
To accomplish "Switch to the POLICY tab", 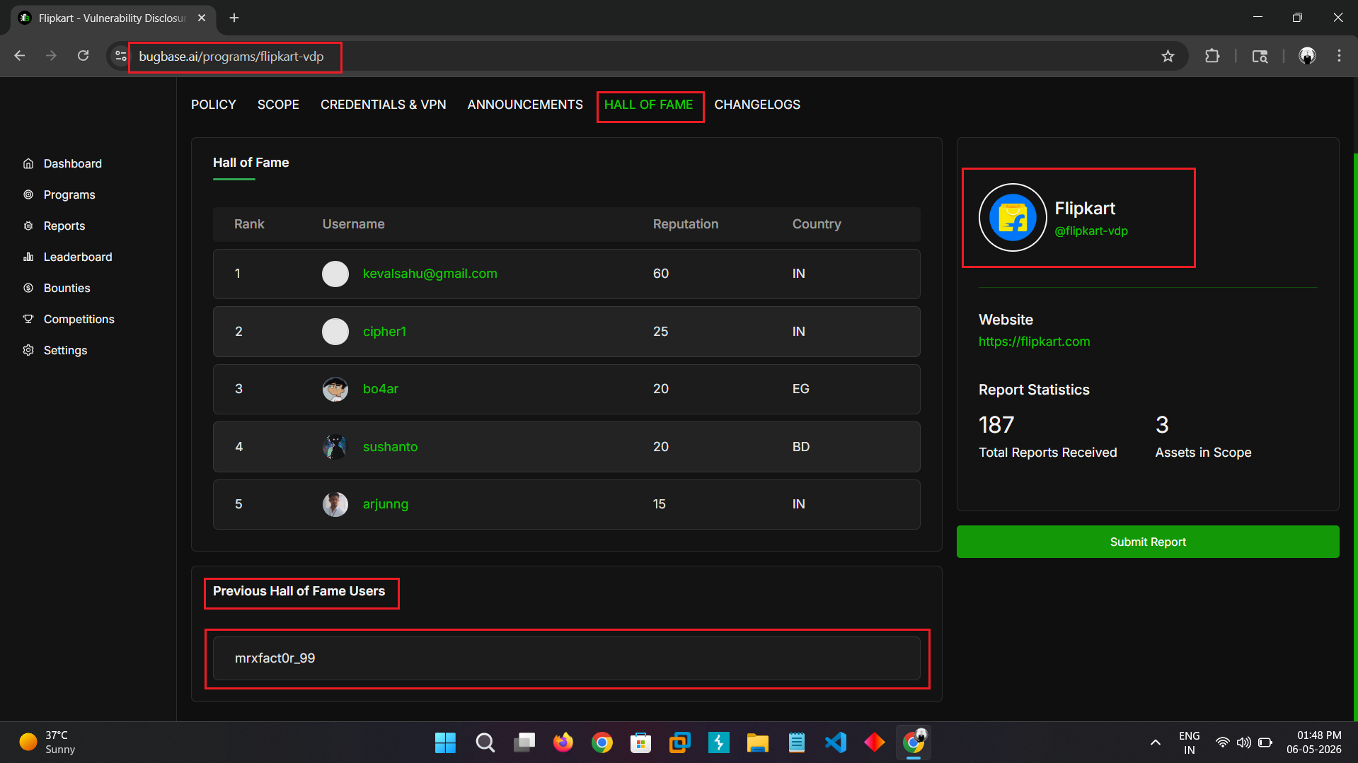I will click(x=213, y=105).
